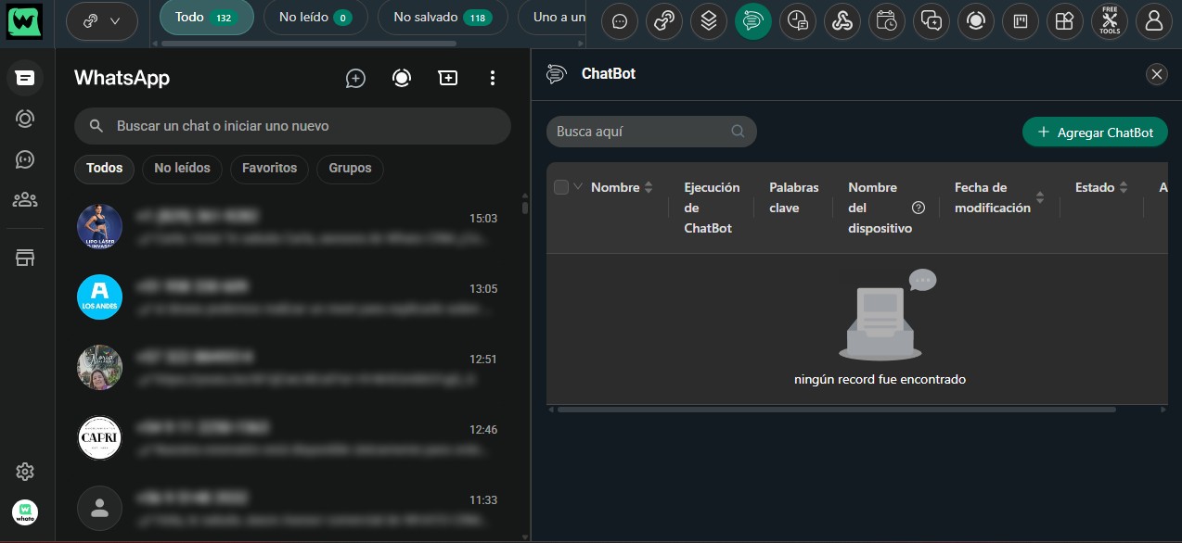This screenshot has width=1182, height=543.
Task: Open Communities in WhatsApp sidebar
Action: pyautogui.click(x=25, y=199)
